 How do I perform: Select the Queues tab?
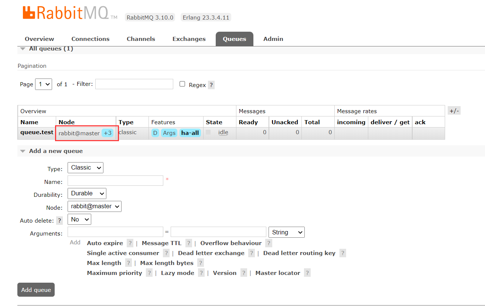pos(235,39)
